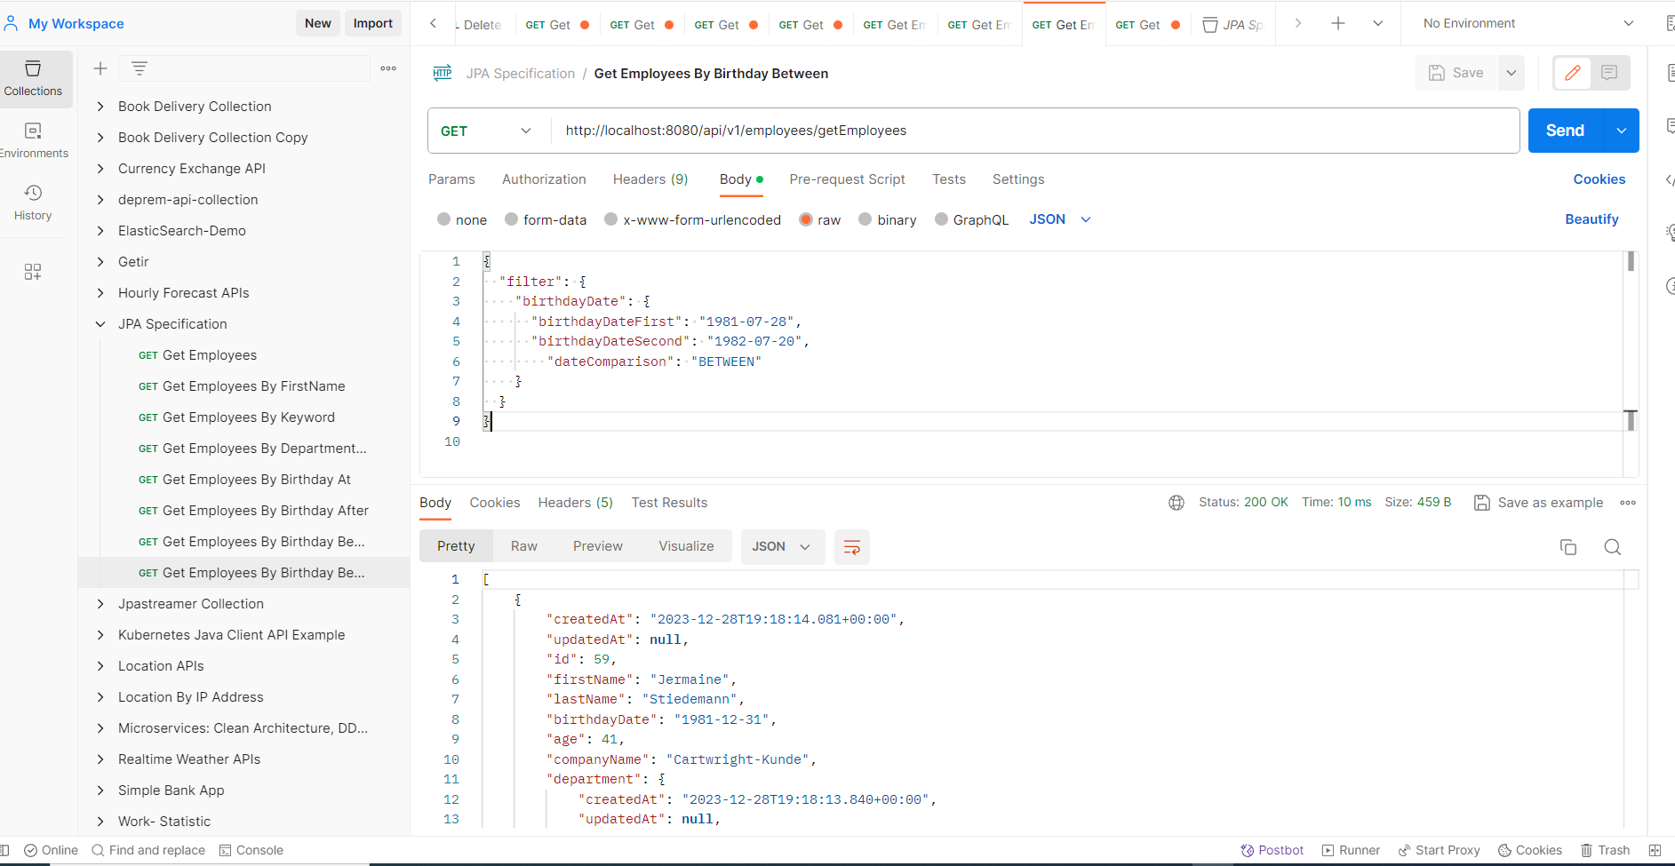This screenshot has width=1675, height=866.
Task: Open the No Environment dropdown
Action: coord(1528,24)
